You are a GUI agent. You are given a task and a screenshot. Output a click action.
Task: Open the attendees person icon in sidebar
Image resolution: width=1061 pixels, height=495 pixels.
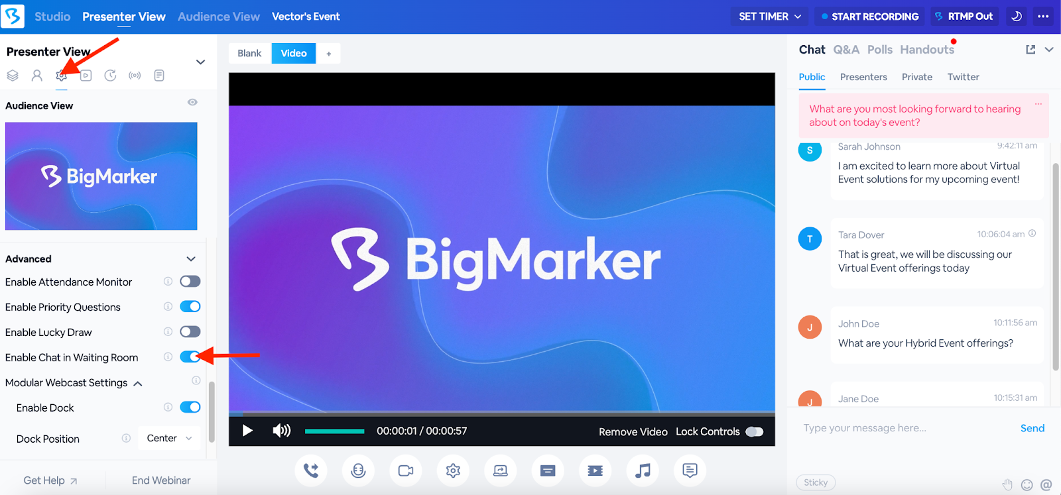[37, 76]
